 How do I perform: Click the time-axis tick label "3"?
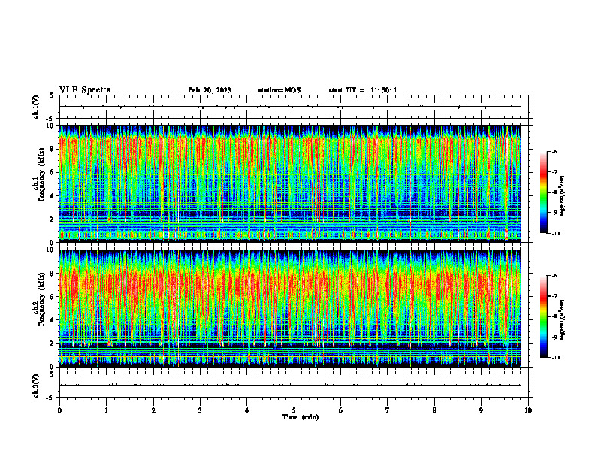pos(200,410)
